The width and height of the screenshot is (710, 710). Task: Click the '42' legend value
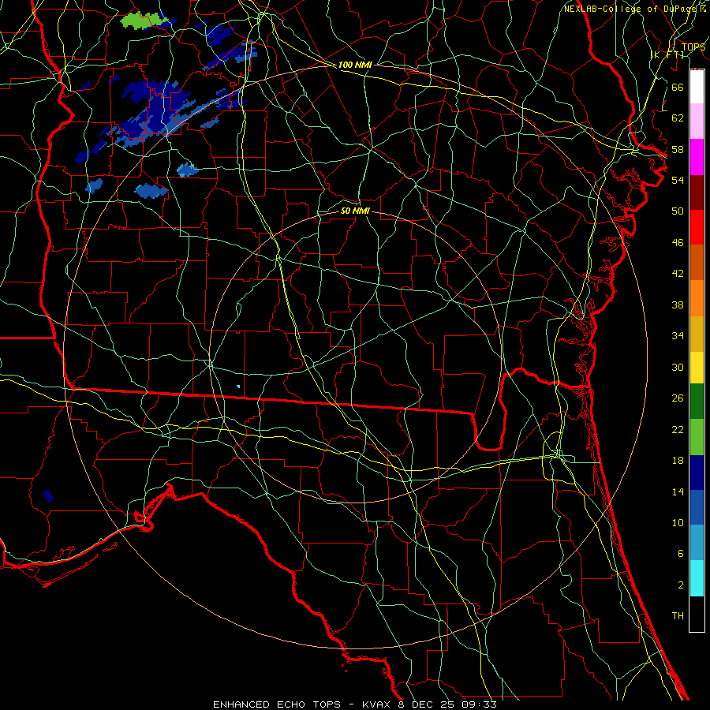click(678, 274)
